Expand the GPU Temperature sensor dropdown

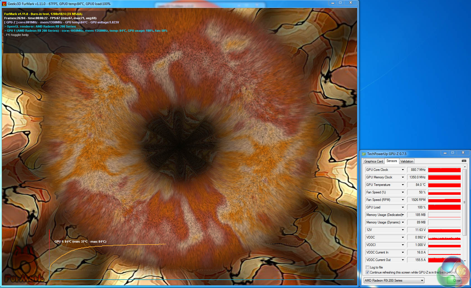(x=402, y=185)
